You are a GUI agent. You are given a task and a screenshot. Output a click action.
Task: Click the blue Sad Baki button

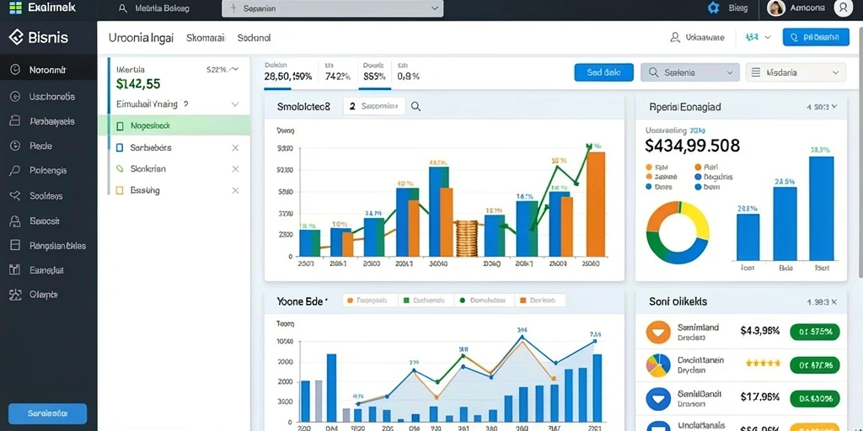(603, 72)
